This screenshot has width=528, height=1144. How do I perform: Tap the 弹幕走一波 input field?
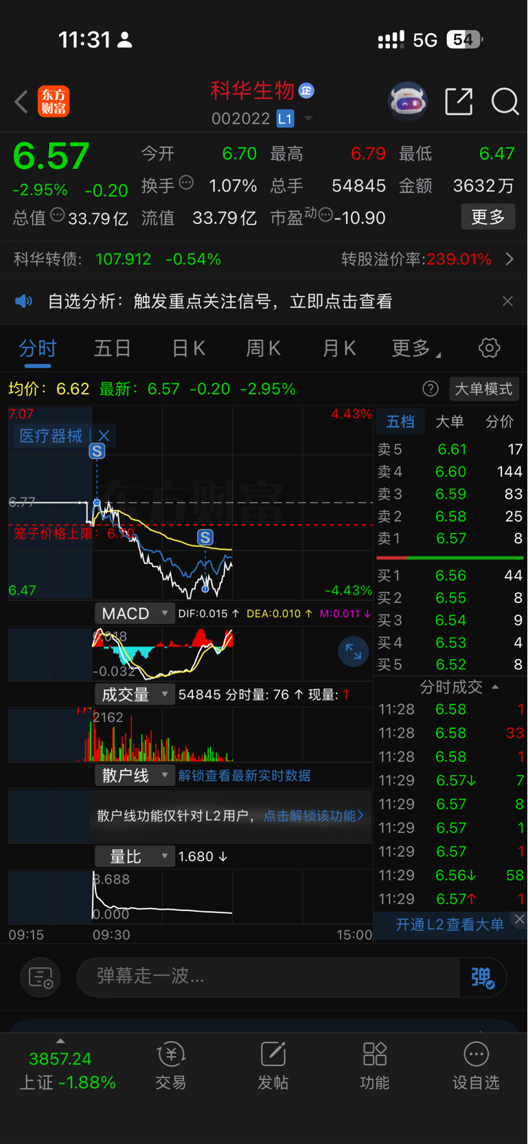268,977
